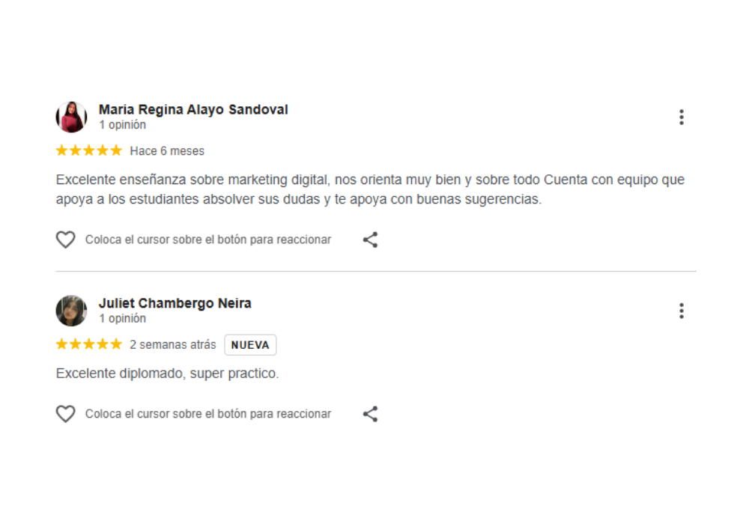Open reviewer name Maria Regina Alayo Sandoval
The width and height of the screenshot is (749, 524).
(193, 110)
